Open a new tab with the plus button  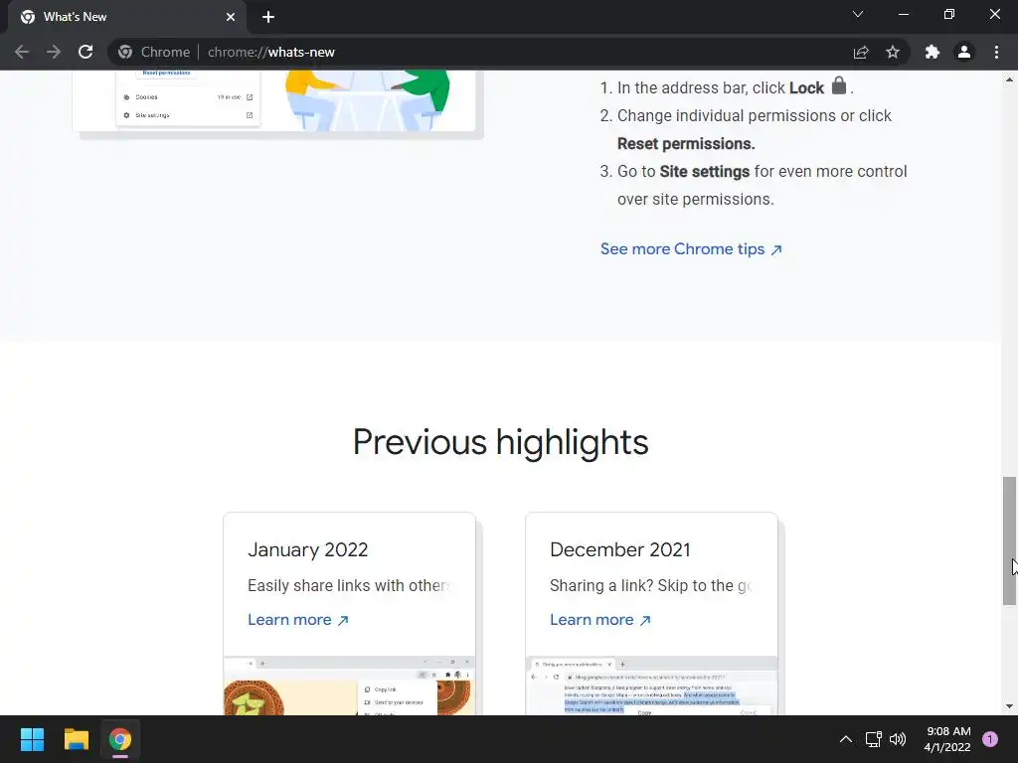(x=268, y=17)
